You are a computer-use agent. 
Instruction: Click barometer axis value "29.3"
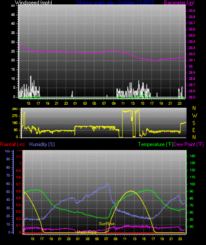192,48
